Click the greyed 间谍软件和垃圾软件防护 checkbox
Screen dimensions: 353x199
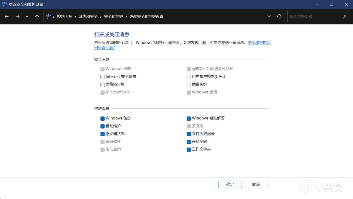point(189,69)
